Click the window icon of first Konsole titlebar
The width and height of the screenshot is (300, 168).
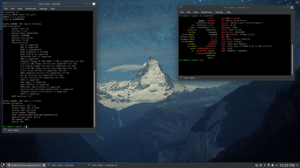tap(5, 4)
